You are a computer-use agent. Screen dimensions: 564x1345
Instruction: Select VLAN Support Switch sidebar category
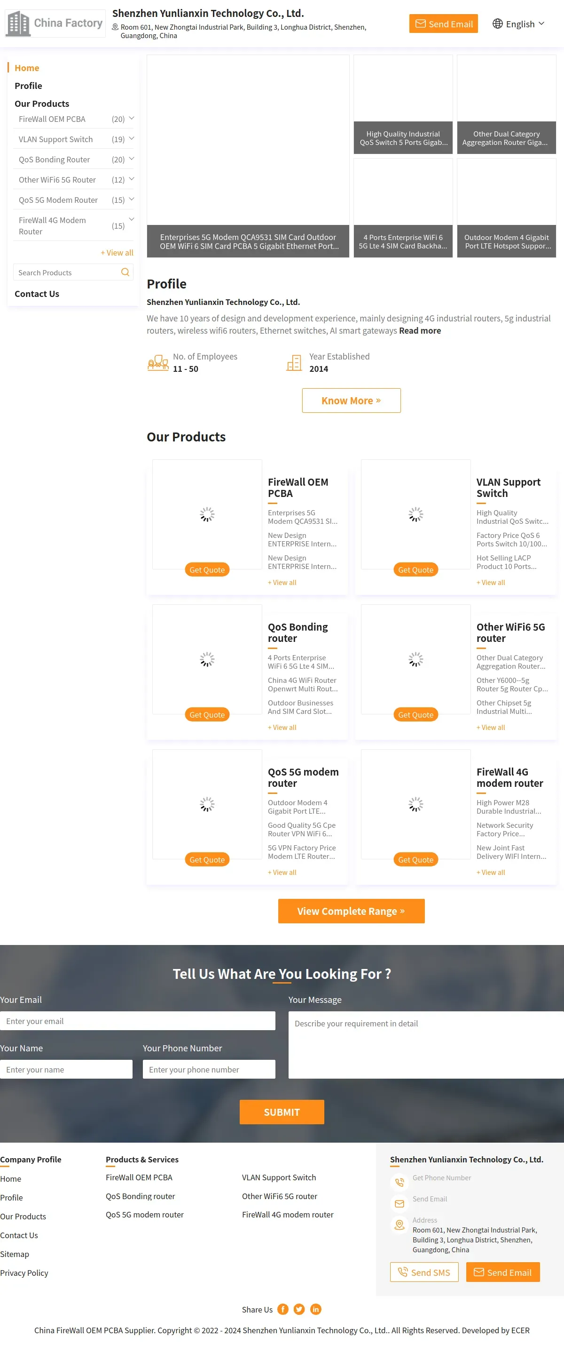pyautogui.click(x=56, y=139)
